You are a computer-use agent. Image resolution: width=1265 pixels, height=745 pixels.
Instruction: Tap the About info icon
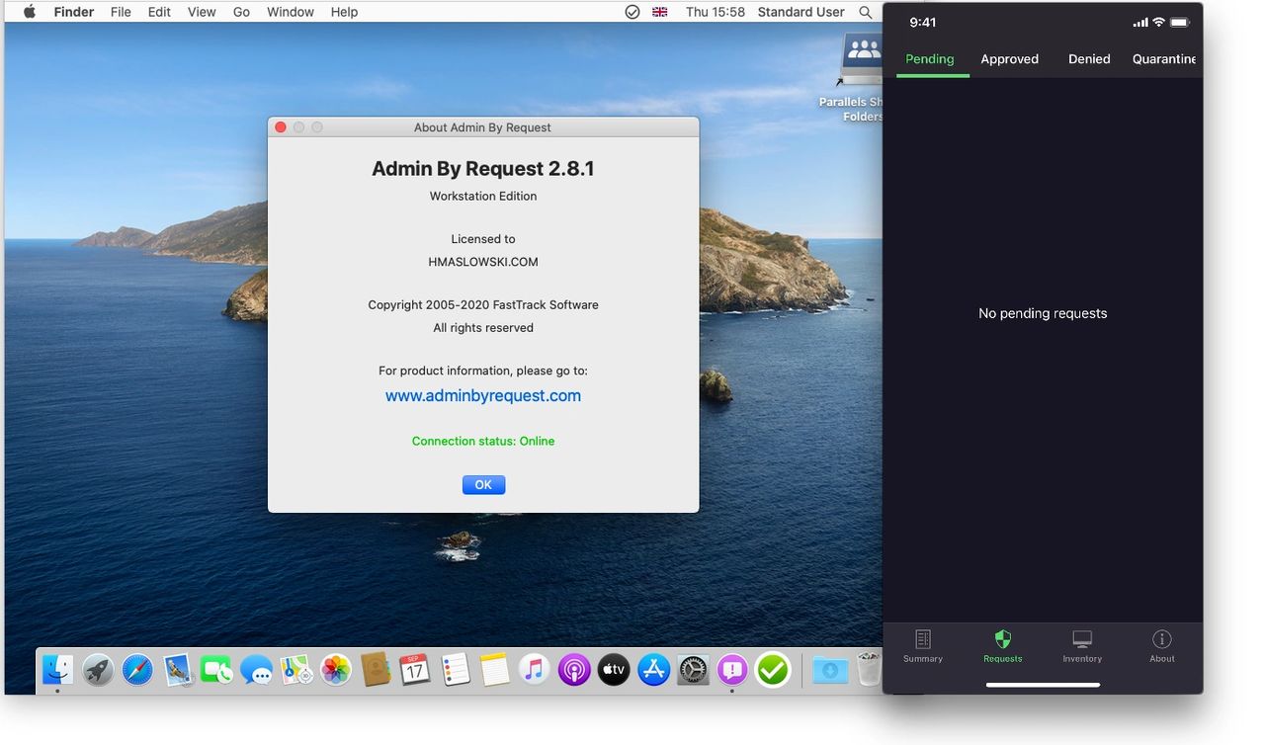tap(1162, 639)
